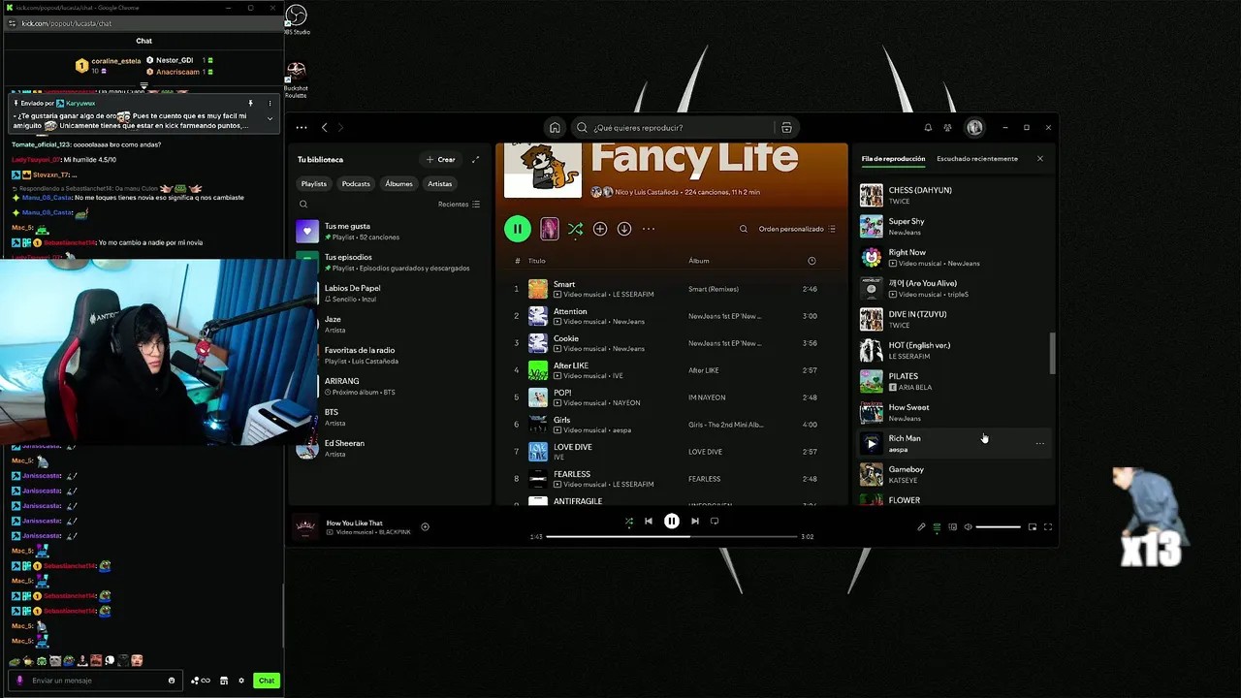Filter library by Artistas
Screen dimensions: 1241x698
(x=440, y=183)
